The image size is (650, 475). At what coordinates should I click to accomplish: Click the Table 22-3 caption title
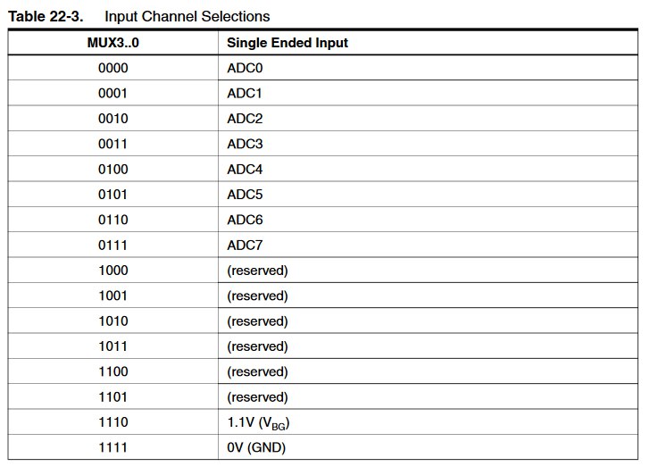coord(139,16)
